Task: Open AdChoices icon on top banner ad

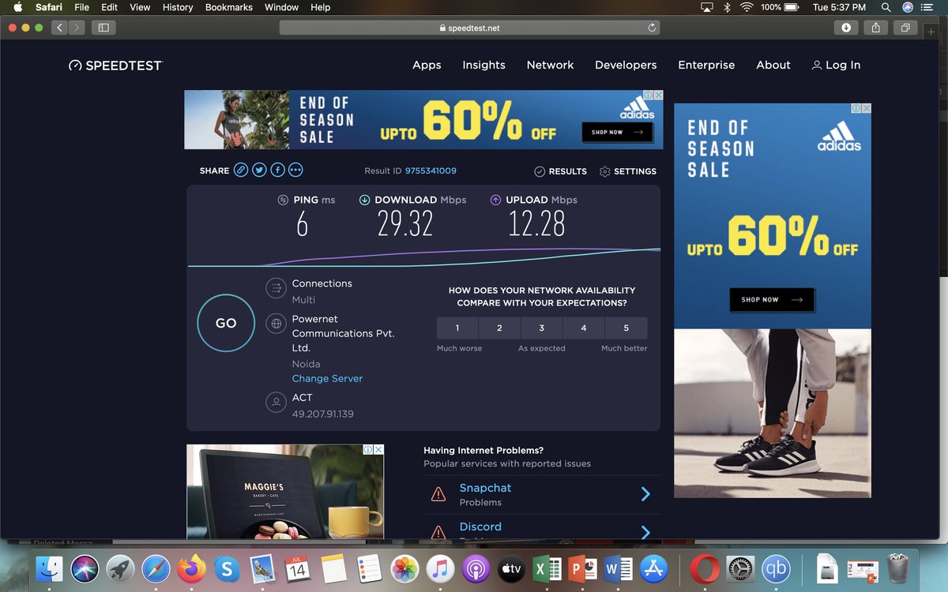Action: tap(647, 95)
